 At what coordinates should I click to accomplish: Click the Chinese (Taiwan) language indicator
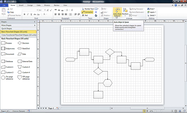click(18, 111)
